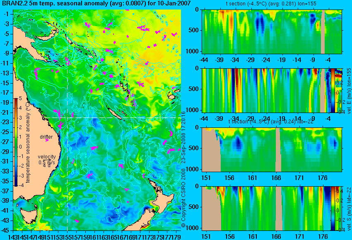The image size is (352, 240).
Task: Click the eastward velocity color bar beside lon=155 panel
Action: (333, 90)
